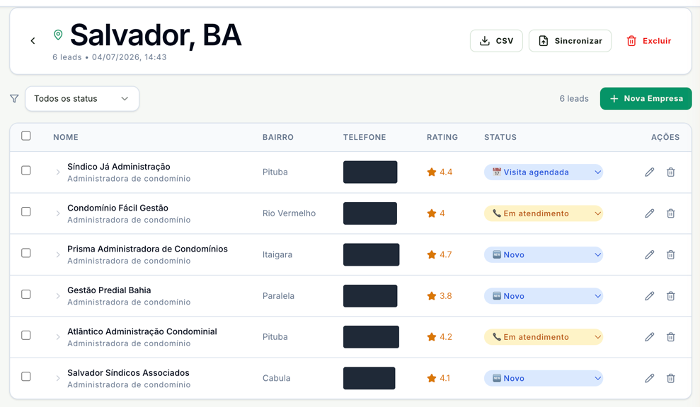The height and width of the screenshot is (407, 700).
Task: Click the TELEFONE column header
Action: click(x=365, y=137)
